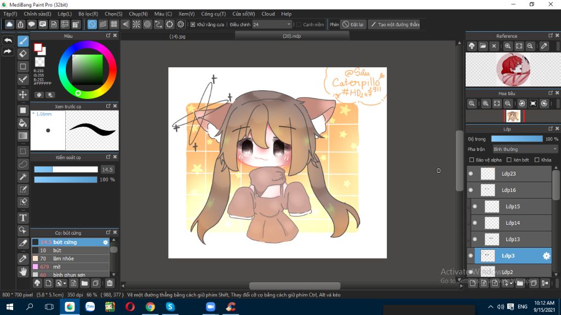Select layer Lớp13
561x315 pixels.
pos(511,240)
